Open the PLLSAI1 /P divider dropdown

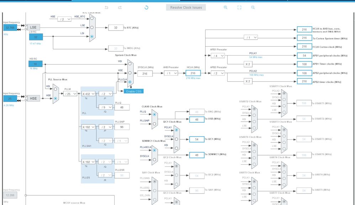pyautogui.click(x=106, y=127)
